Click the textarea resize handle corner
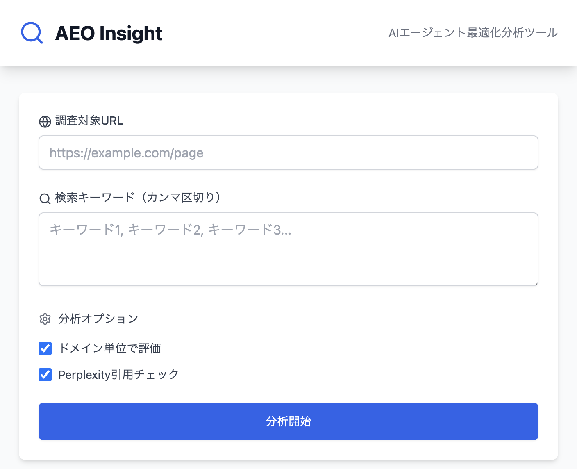This screenshot has width=577, height=469. [535, 283]
